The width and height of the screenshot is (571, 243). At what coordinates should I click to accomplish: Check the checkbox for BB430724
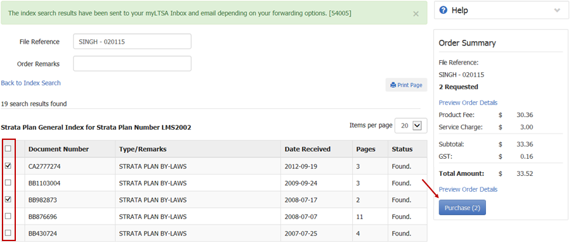8,233
